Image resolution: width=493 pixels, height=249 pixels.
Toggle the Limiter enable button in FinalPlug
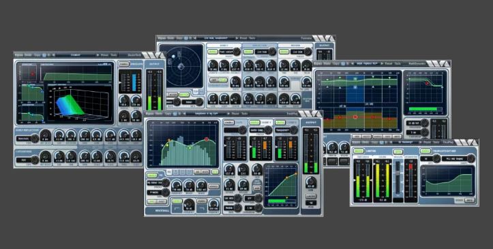pyautogui.click(x=358, y=151)
